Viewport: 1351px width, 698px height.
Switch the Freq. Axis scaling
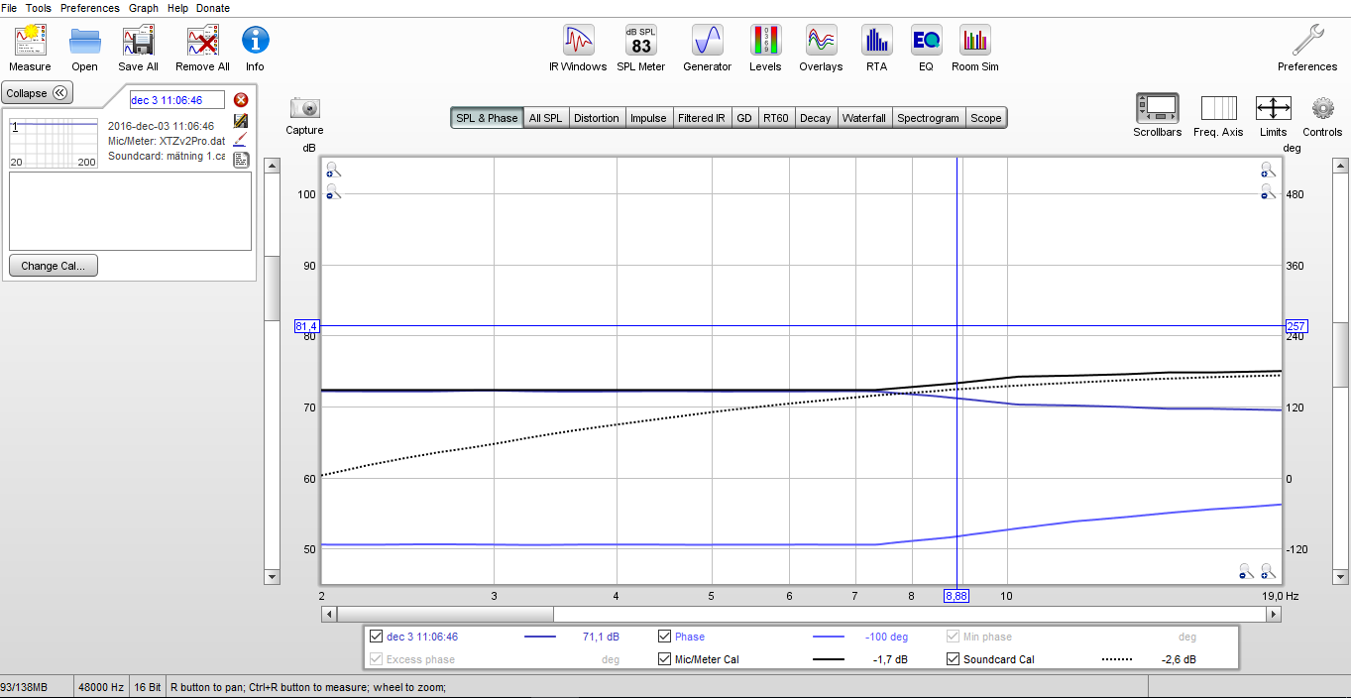click(x=1219, y=108)
